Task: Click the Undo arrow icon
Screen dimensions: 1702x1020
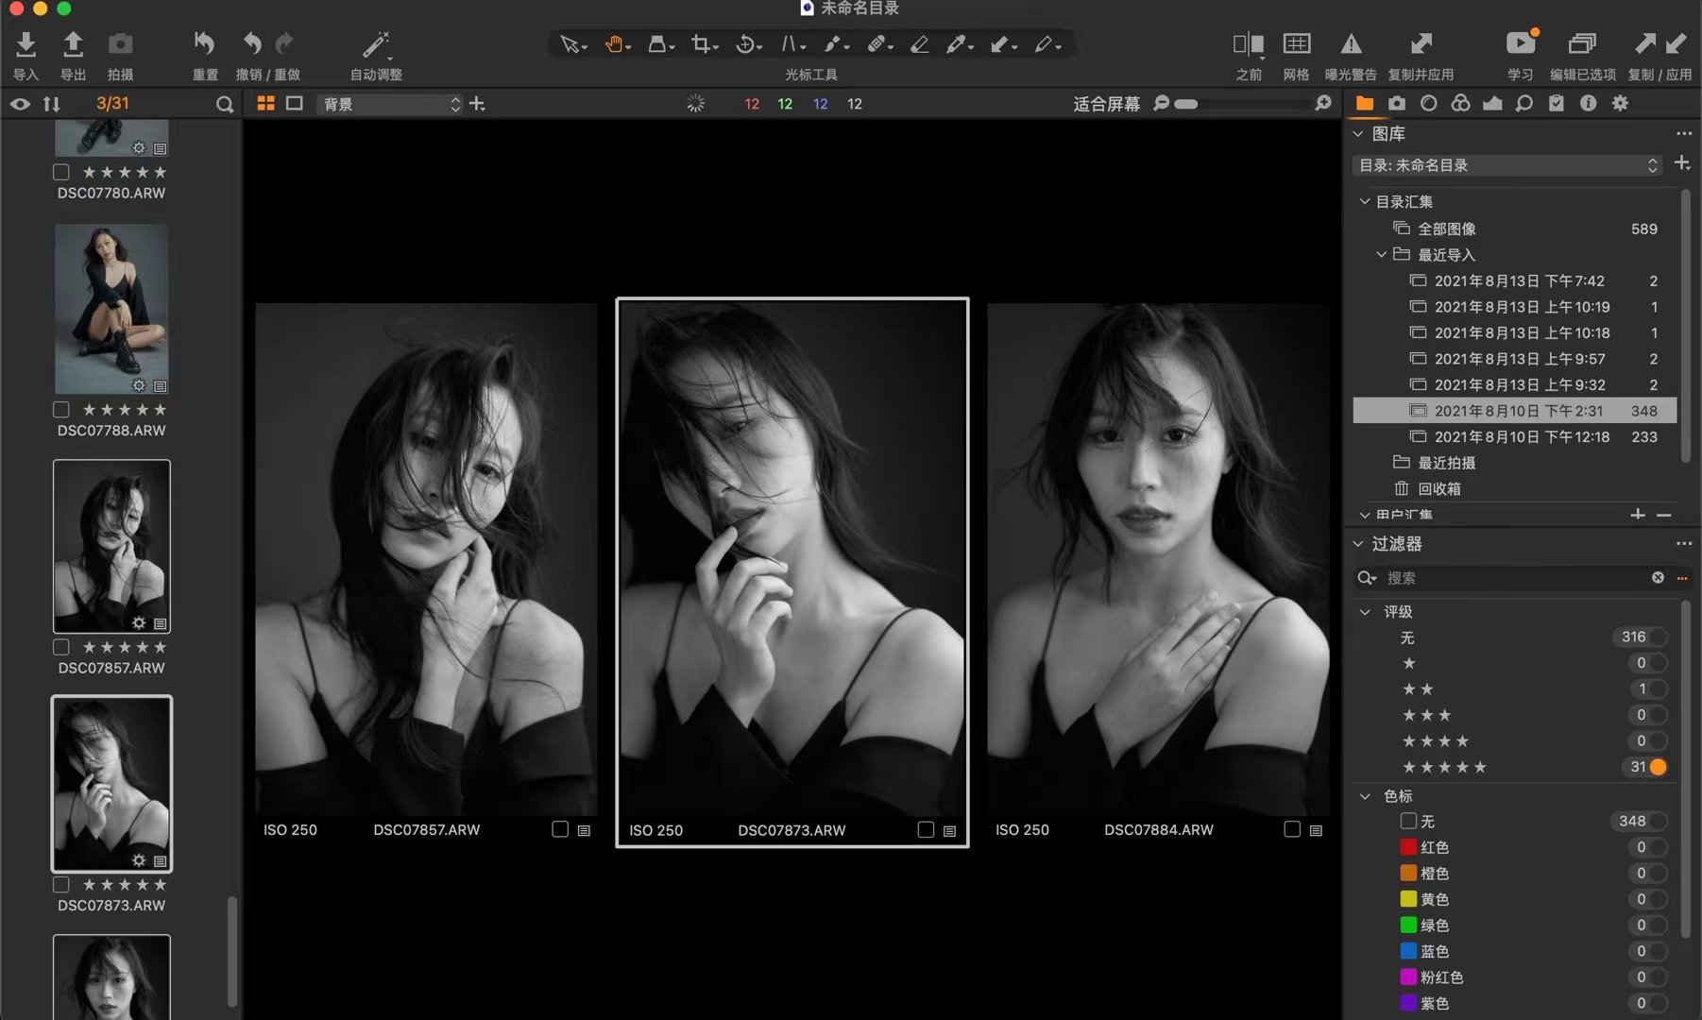Action: [x=252, y=43]
